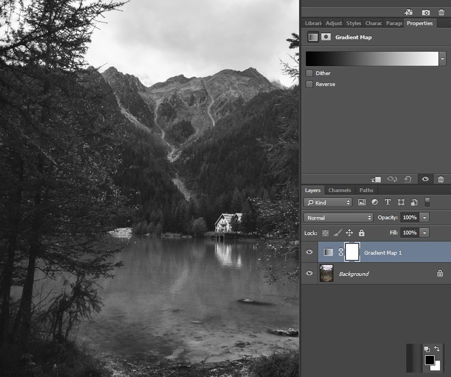The image size is (451, 377).
Task: Click the black-to-white gradient preview bar
Action: (371, 58)
